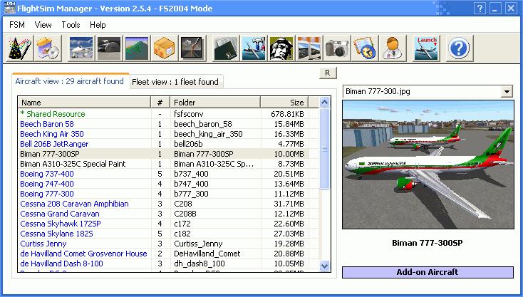Viewport: 523px width, 297px height.
Task: Click the orange cardboard box icon
Action: [x=165, y=48]
